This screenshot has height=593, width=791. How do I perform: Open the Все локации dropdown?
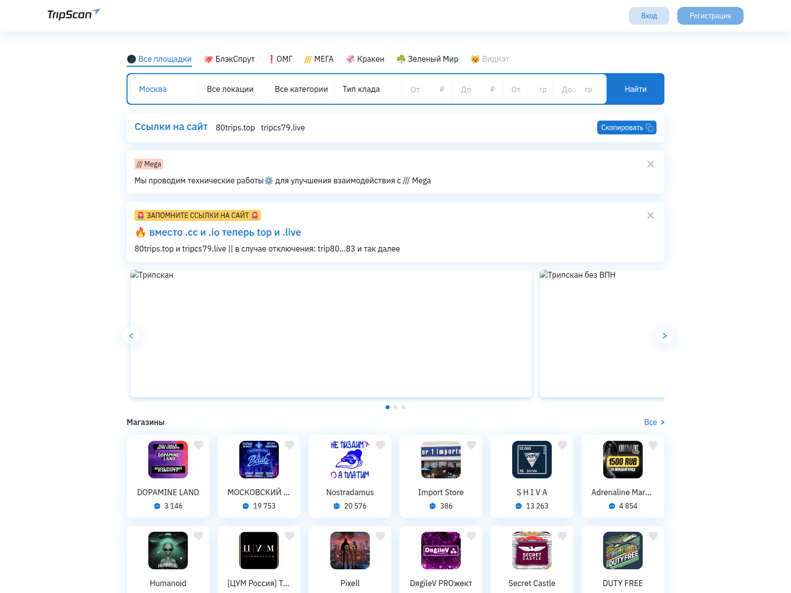[x=232, y=89]
